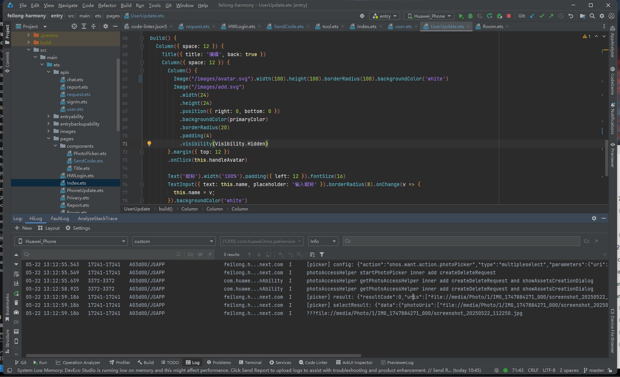This screenshot has width=620, height=377.
Task: Enable scroll to end in log panel
Action: tap(16, 283)
